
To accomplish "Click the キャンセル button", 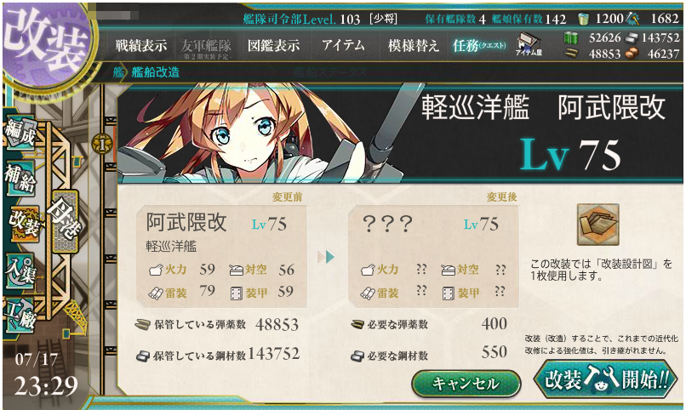I will (x=466, y=384).
